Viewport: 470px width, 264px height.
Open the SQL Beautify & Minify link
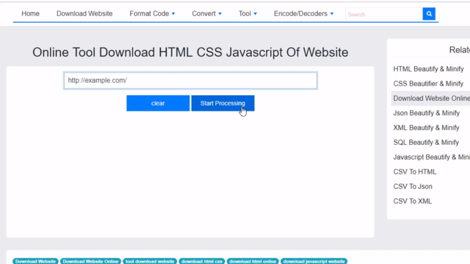(x=426, y=143)
